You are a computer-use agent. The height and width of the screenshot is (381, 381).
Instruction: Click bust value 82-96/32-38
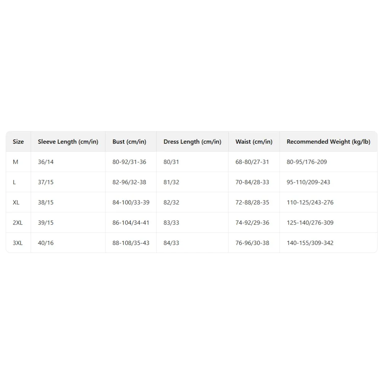coord(129,182)
